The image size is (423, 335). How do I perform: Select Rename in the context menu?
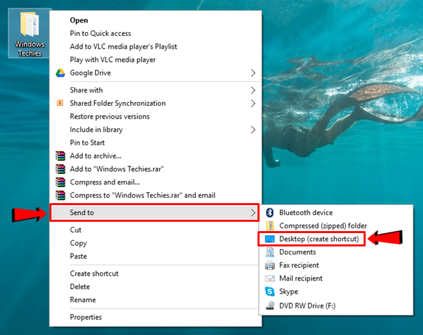click(x=83, y=300)
